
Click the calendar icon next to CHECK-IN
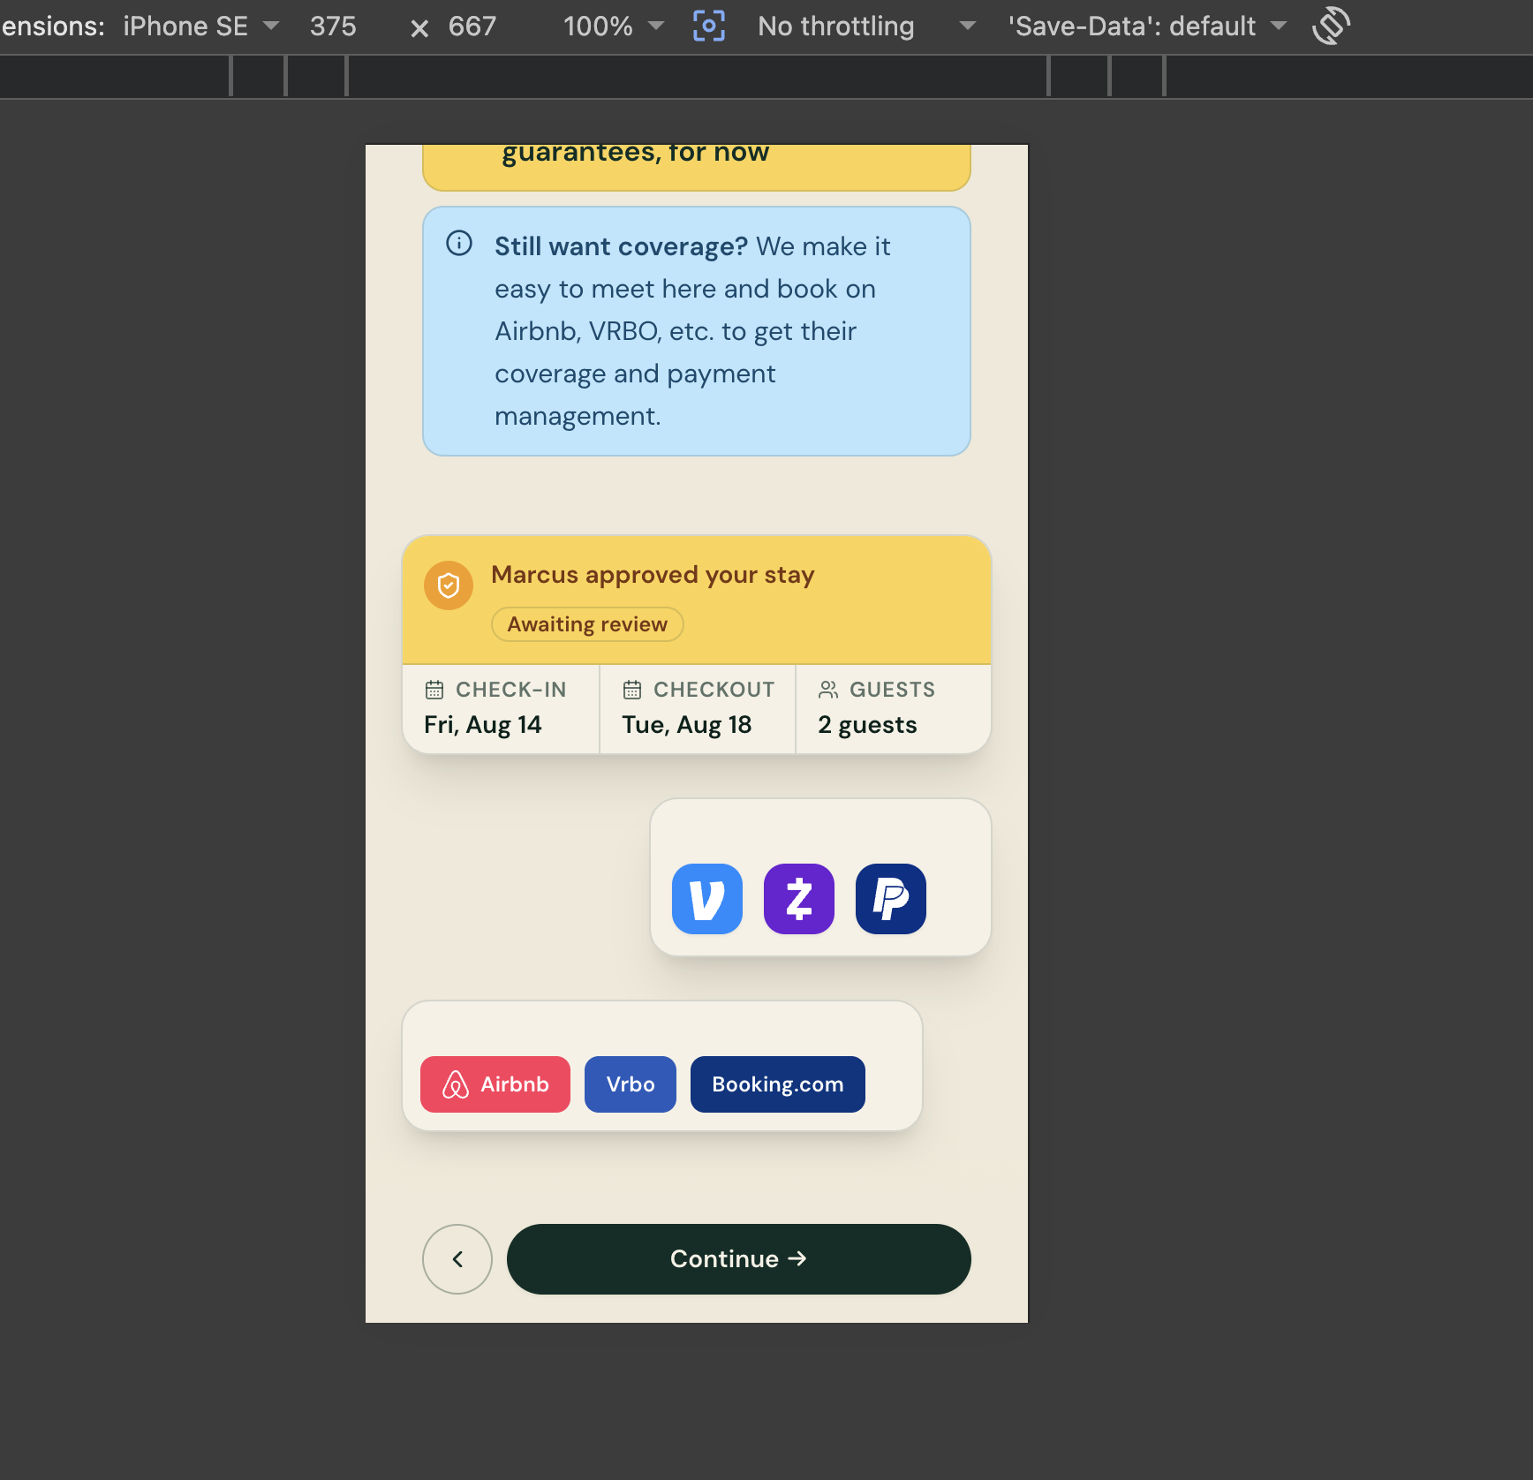pyautogui.click(x=434, y=690)
